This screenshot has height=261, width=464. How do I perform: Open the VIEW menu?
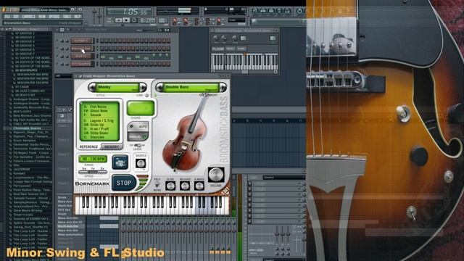42,17
